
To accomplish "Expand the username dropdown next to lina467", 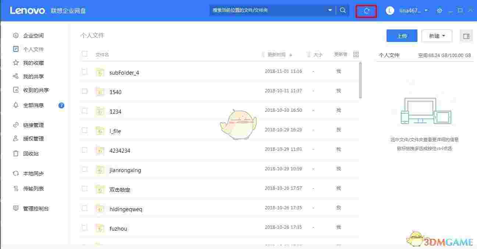I will [426, 11].
